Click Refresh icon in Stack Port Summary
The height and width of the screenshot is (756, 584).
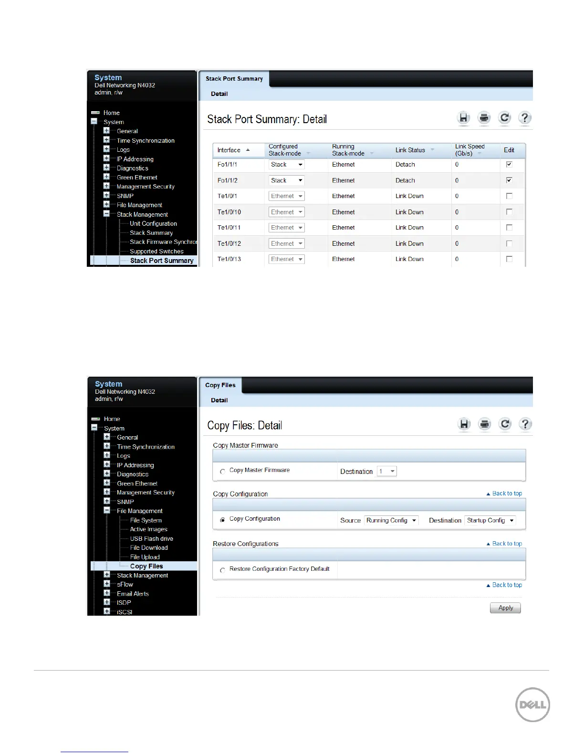(504, 118)
